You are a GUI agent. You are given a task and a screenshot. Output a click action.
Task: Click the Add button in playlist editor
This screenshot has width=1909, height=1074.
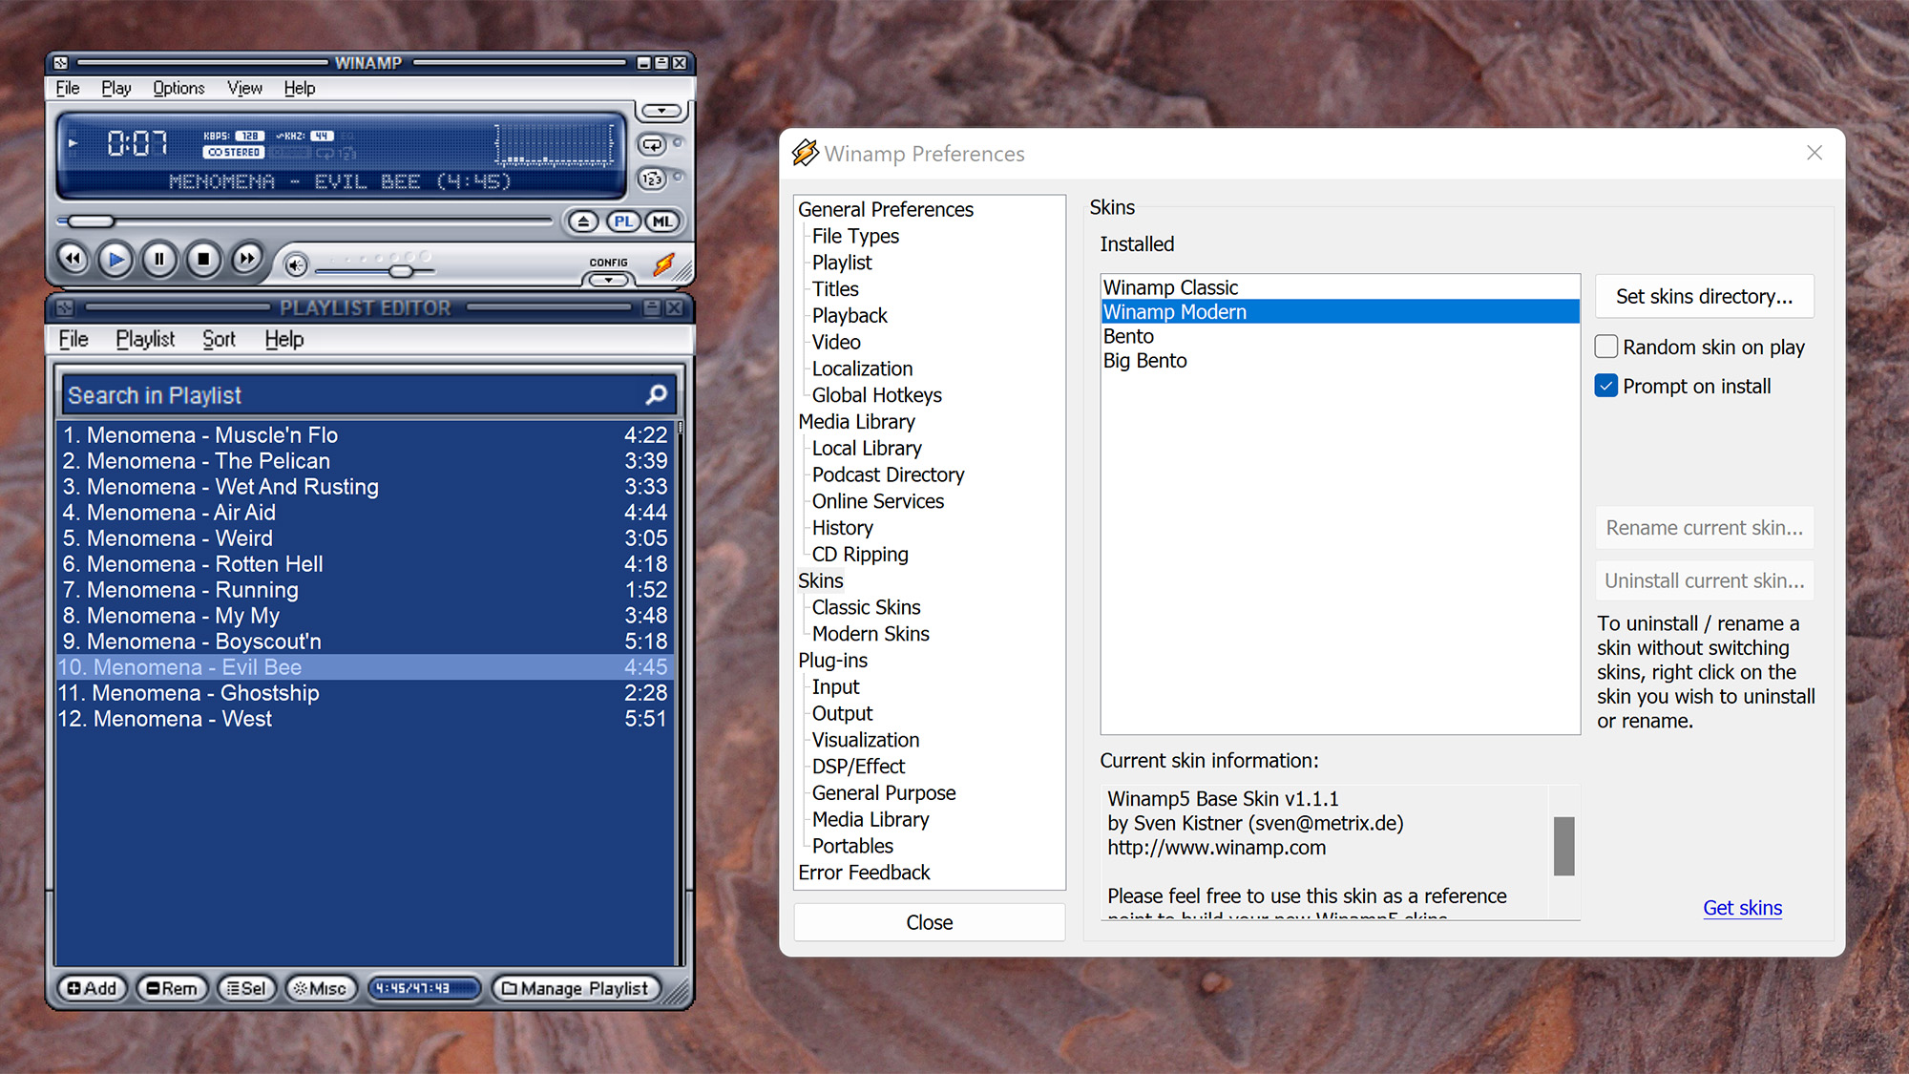(92, 988)
